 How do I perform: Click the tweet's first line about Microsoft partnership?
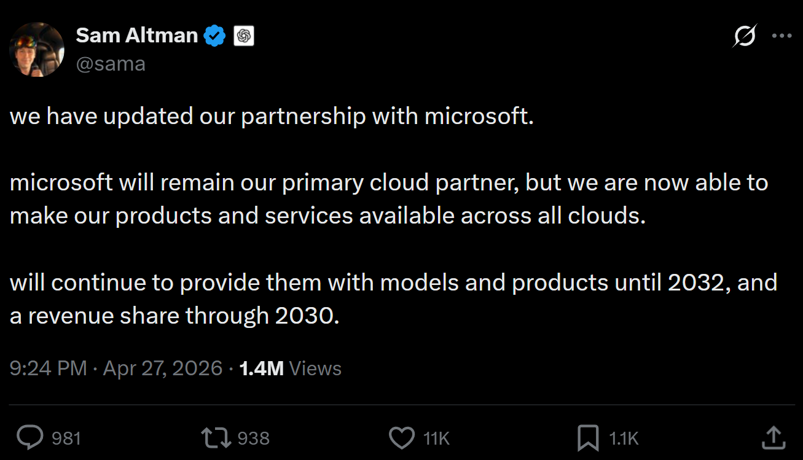(x=272, y=116)
